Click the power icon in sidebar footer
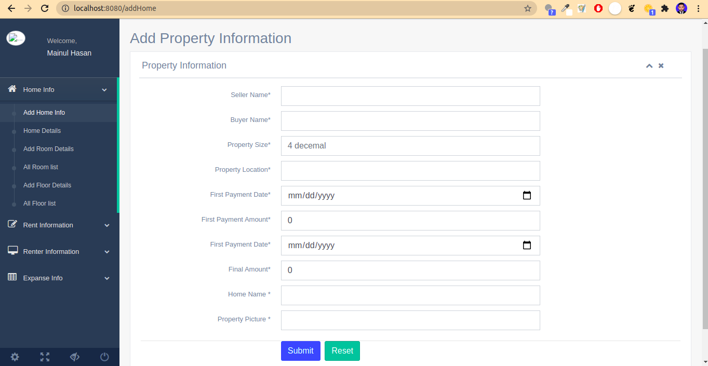This screenshot has width=708, height=366. [x=104, y=357]
